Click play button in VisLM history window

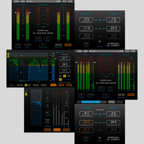[x=65, y=76]
